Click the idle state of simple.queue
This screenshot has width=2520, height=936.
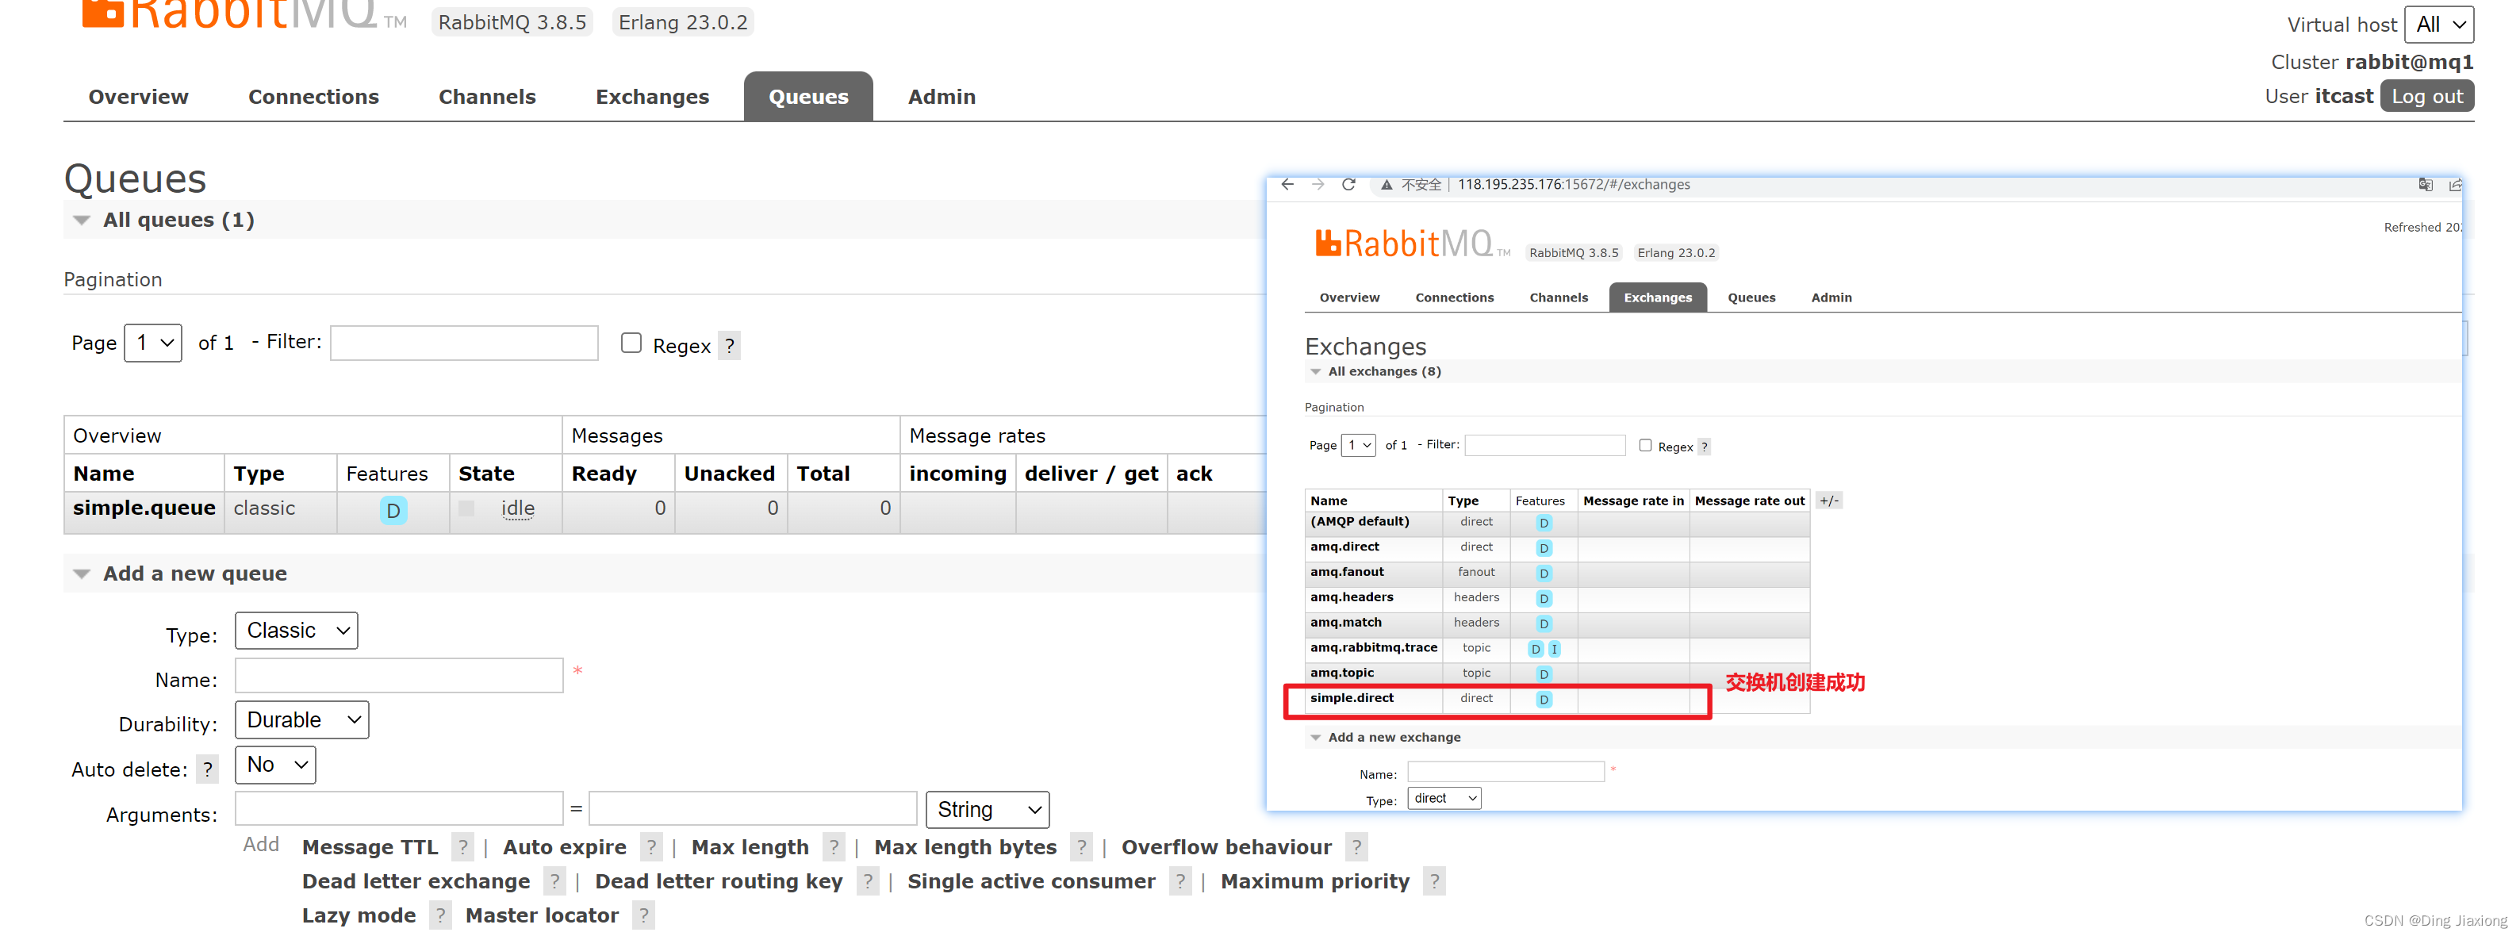pos(517,508)
